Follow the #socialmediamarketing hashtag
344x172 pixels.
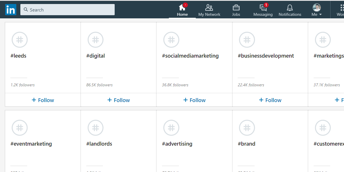point(194,100)
